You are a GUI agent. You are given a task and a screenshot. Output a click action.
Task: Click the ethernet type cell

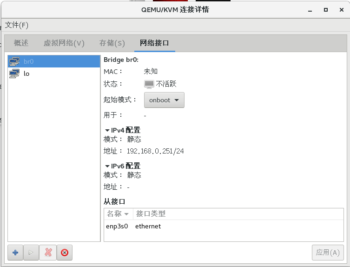148,227
